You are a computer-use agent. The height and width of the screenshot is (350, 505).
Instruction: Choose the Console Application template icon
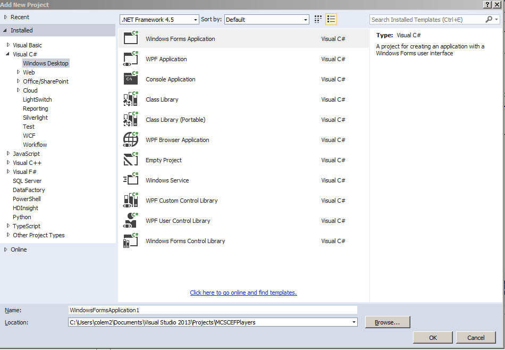click(131, 79)
